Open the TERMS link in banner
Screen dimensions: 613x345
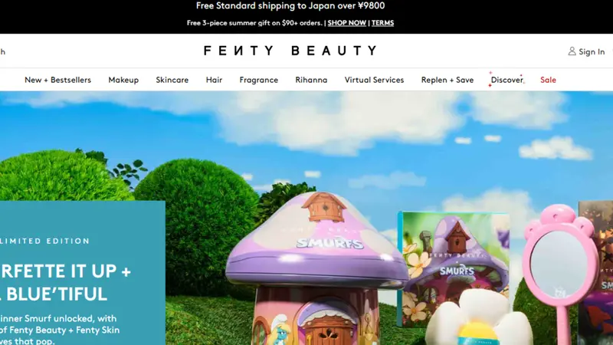tap(382, 23)
